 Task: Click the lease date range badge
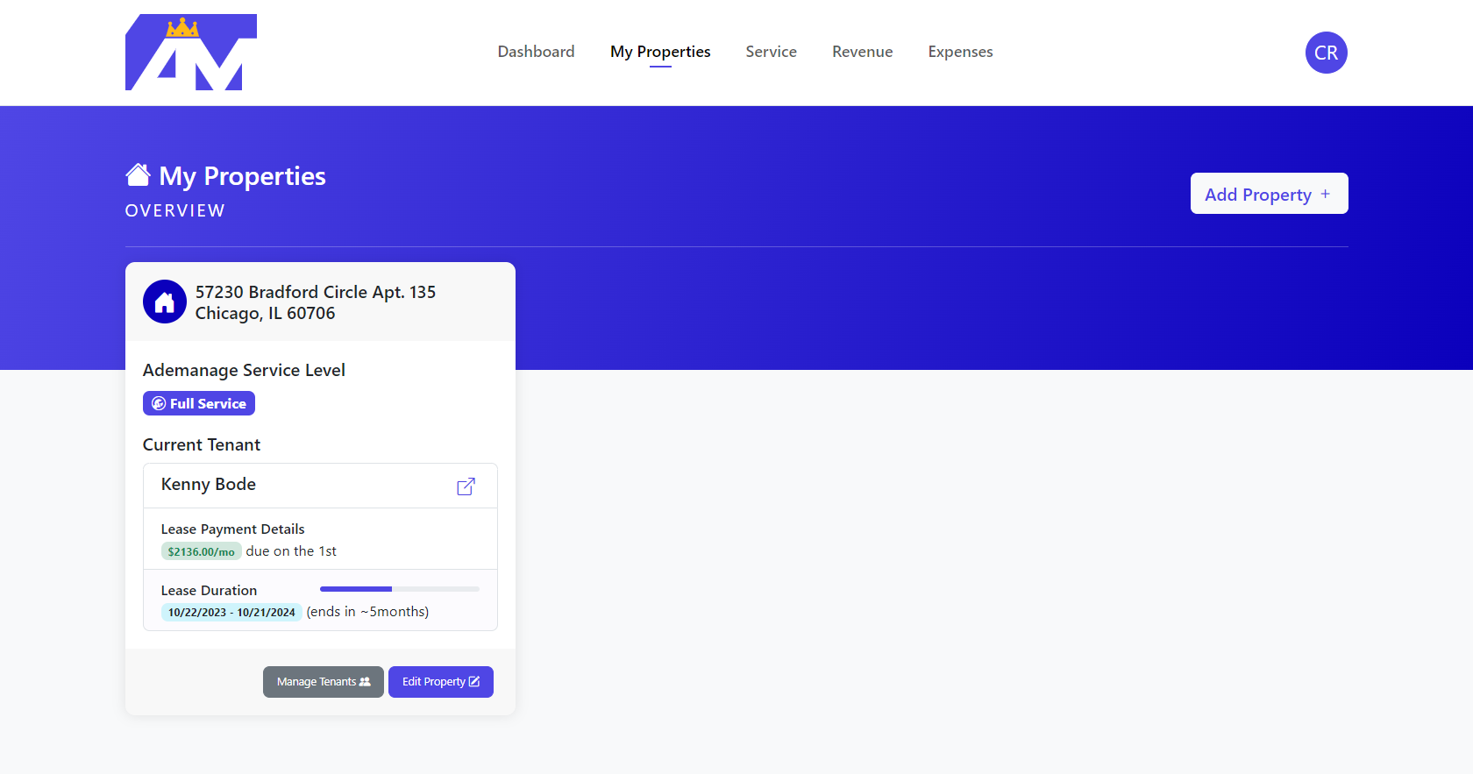click(231, 612)
